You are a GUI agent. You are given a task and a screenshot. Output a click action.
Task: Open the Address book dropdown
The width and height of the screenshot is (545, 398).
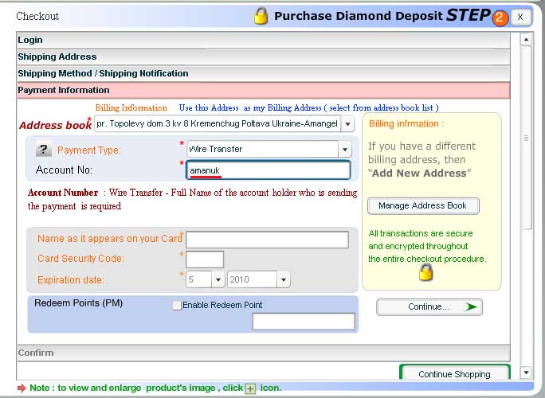point(347,124)
